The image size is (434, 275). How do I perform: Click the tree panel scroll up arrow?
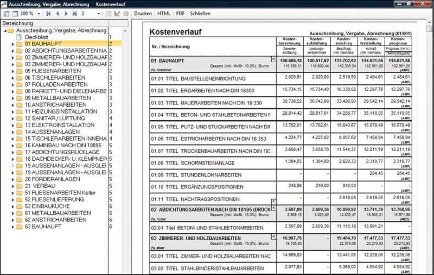[125, 31]
